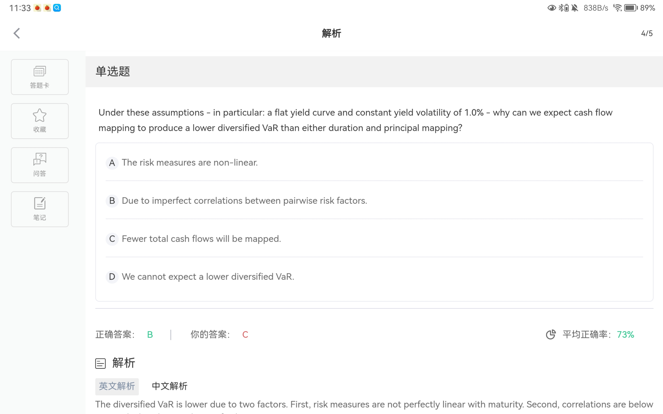The height and width of the screenshot is (414, 663).
Task: Tap the pie chart accuracy icon
Action: click(551, 334)
